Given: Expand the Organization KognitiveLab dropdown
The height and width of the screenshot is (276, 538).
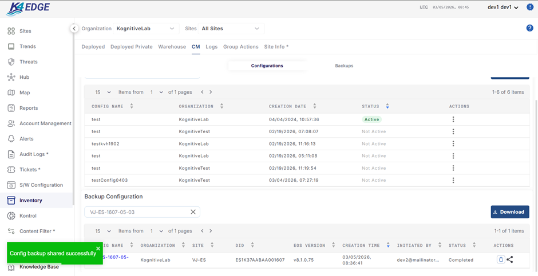Looking at the screenshot, I should click(145, 29).
